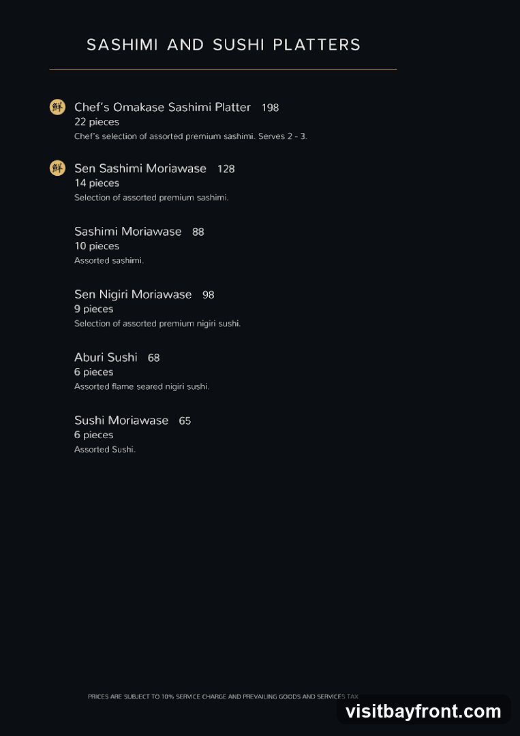
Task: Click the gold icon beside Sen Sashimi Moriawase
Action: pos(57,168)
